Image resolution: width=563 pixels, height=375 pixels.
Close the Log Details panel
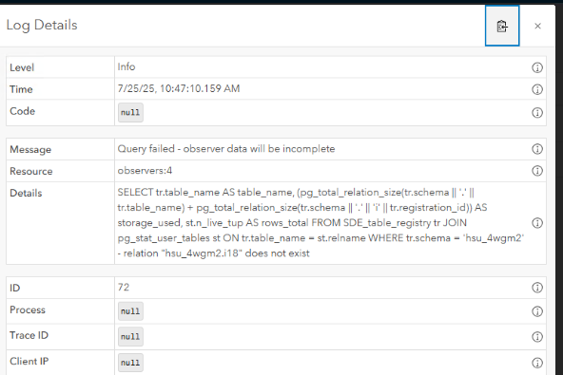pyautogui.click(x=537, y=26)
